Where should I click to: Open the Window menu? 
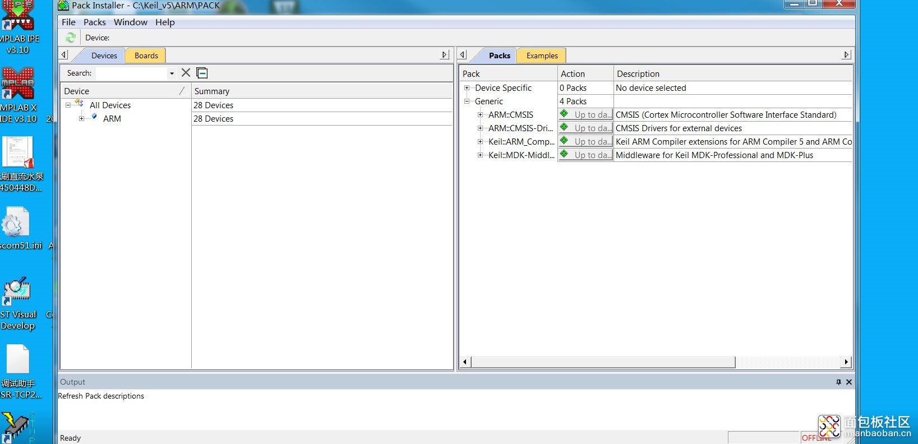[x=131, y=22]
